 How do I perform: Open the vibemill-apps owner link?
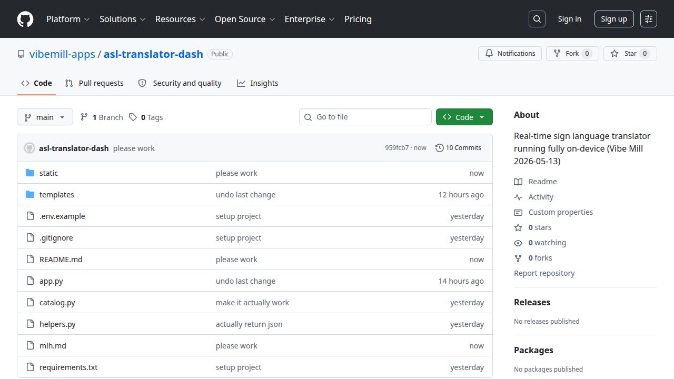(x=62, y=54)
